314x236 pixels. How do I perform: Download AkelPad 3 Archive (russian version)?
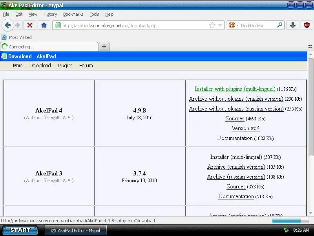coord(236,177)
